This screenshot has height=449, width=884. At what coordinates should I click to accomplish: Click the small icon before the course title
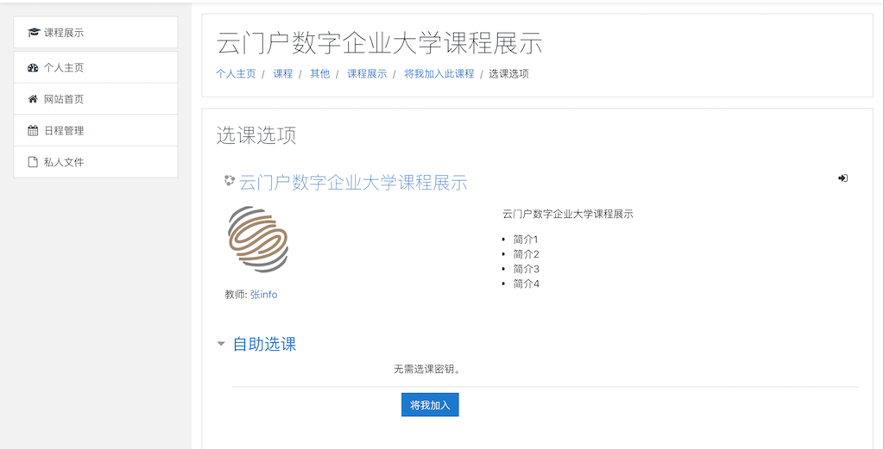tap(230, 181)
